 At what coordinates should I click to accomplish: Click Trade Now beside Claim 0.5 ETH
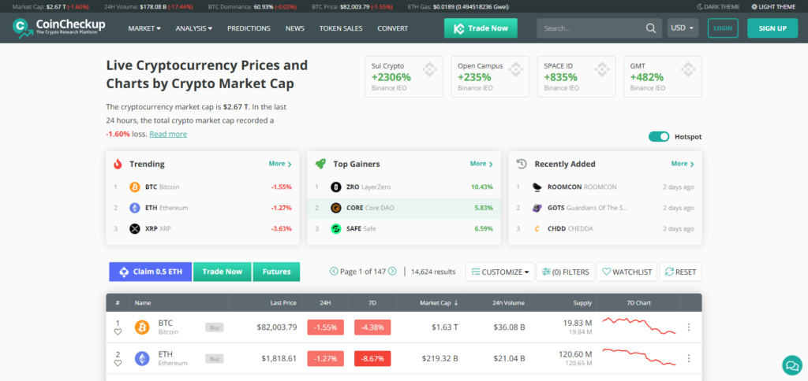[222, 272]
